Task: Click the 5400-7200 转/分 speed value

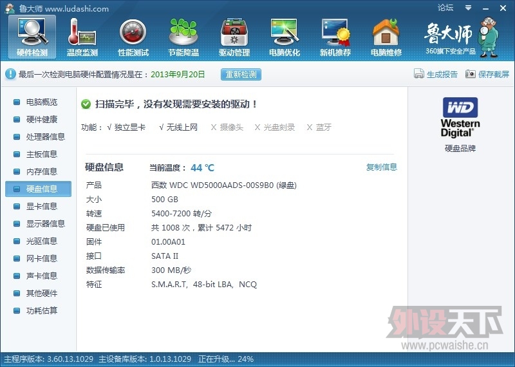Action: (x=182, y=214)
